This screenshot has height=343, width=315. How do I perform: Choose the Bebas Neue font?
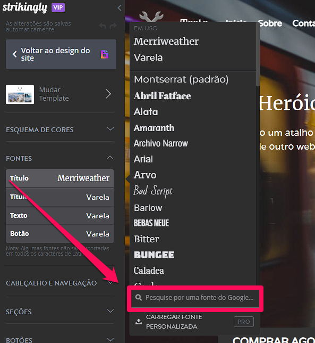point(151,223)
